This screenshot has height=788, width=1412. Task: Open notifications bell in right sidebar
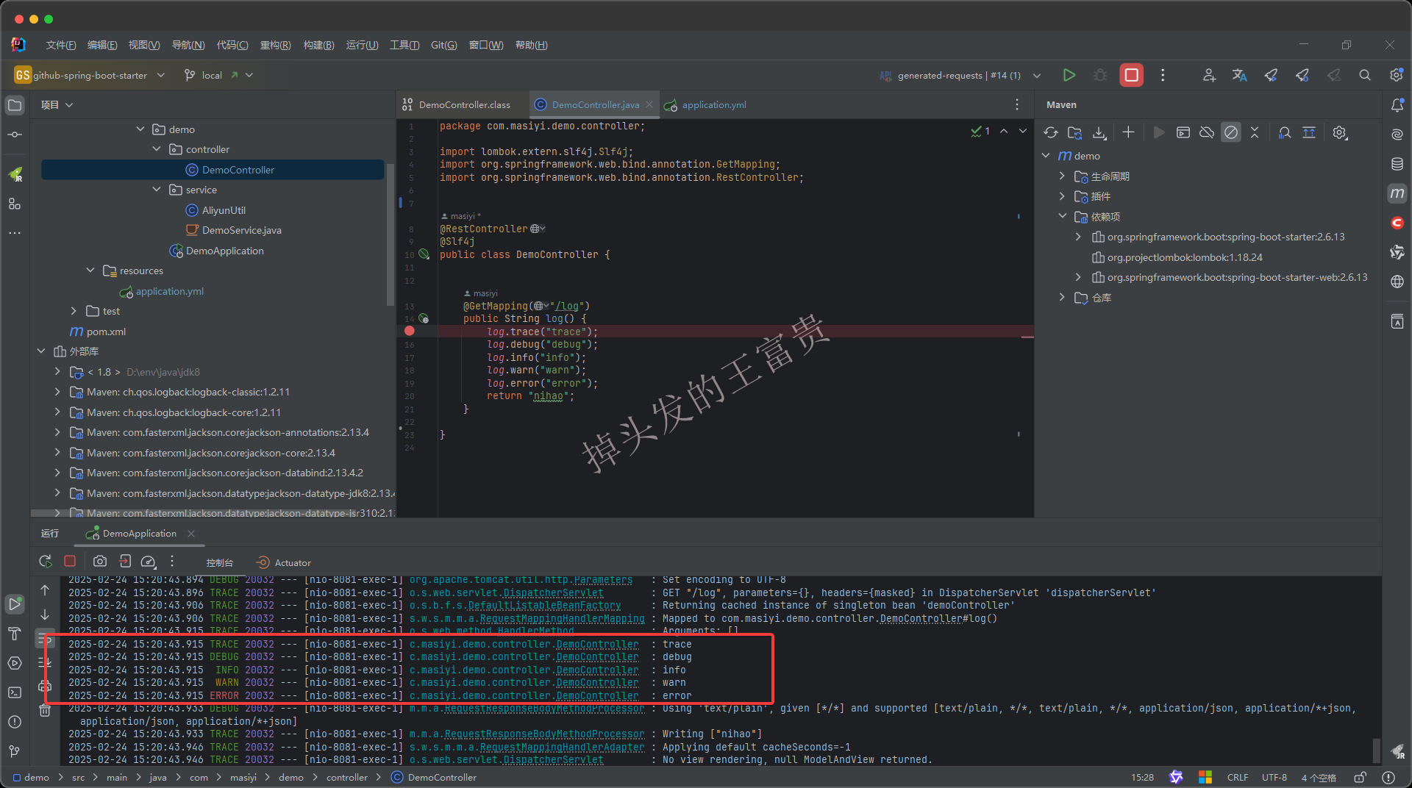point(1397,105)
